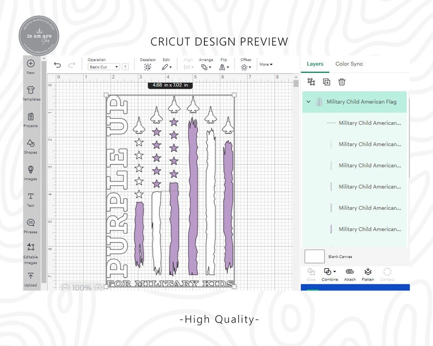Select the purple Military Child American sublayer

point(354,229)
